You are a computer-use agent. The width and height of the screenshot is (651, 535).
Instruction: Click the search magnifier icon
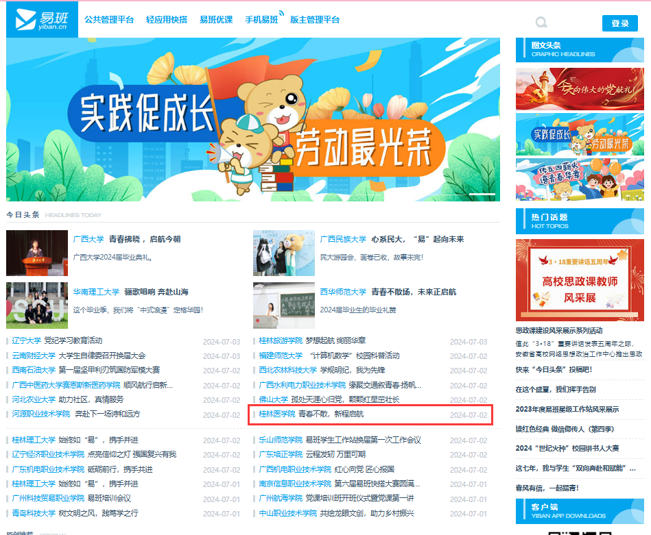541,23
